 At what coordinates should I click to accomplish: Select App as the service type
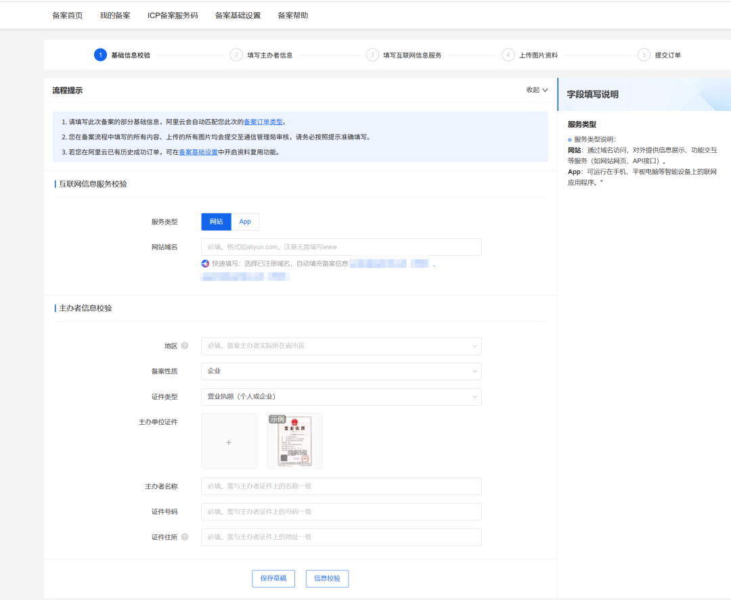[245, 222]
